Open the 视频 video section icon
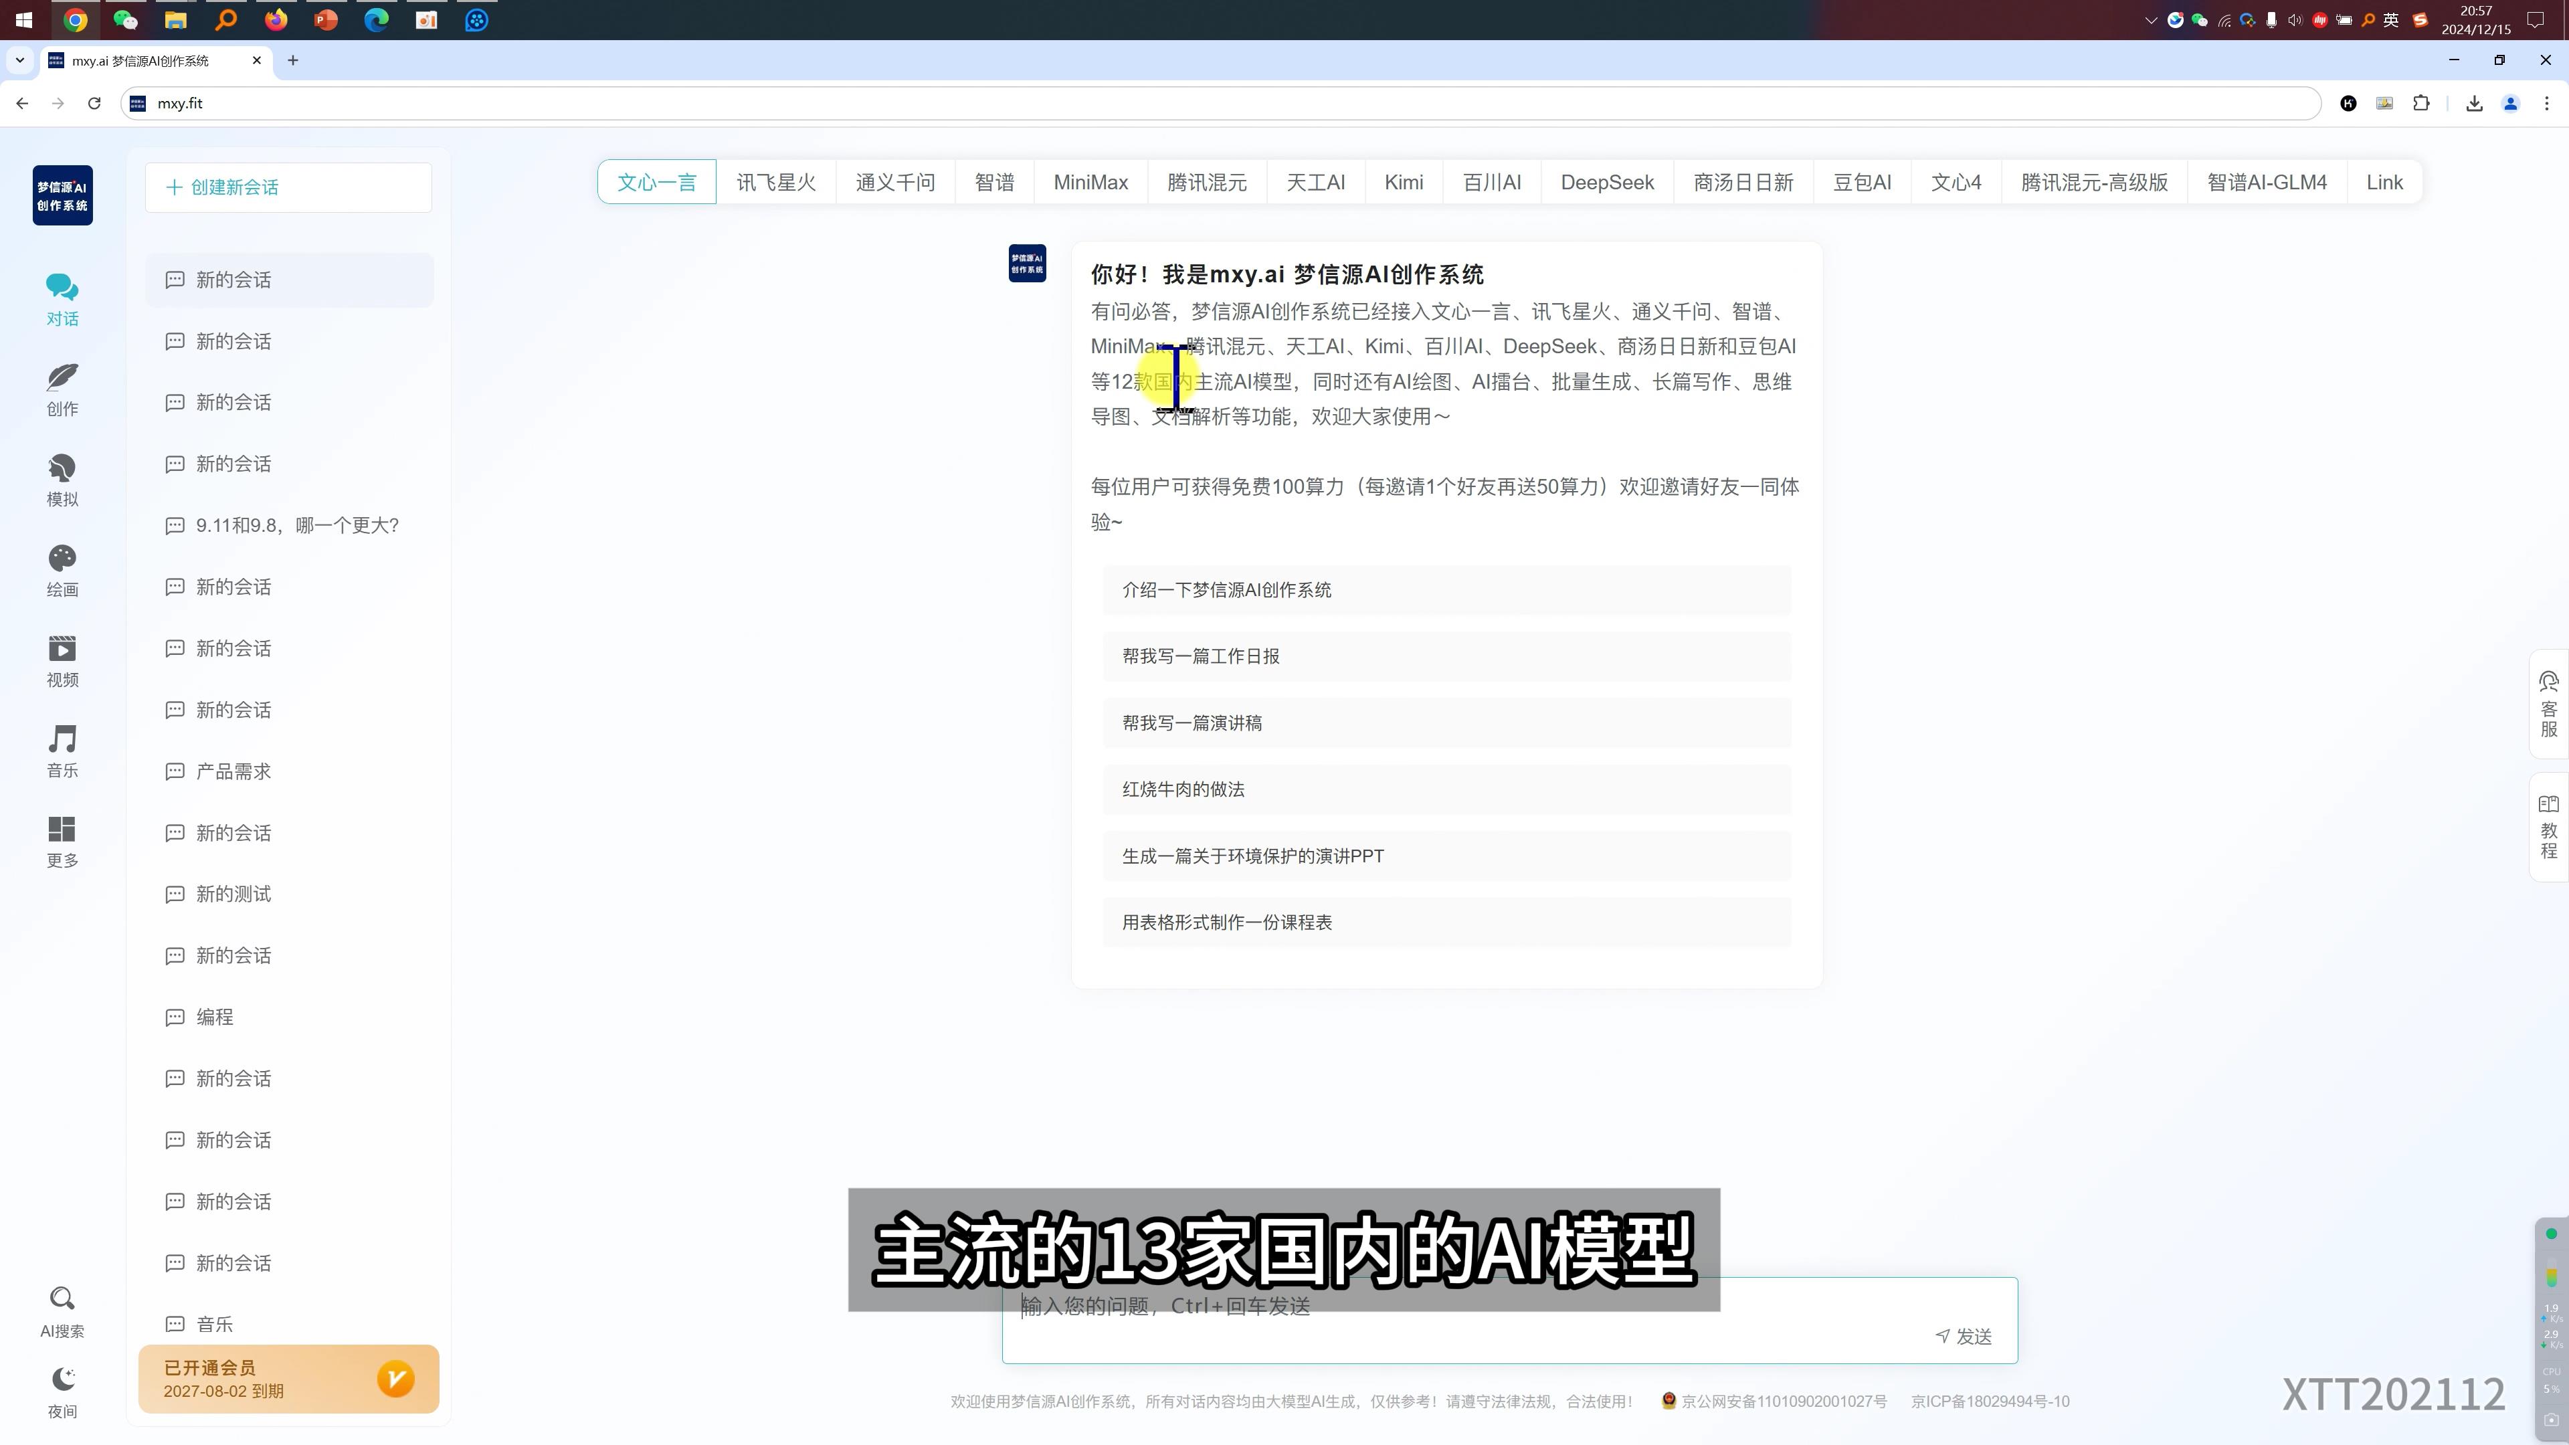Viewport: 2569px width, 1445px height. [62, 649]
